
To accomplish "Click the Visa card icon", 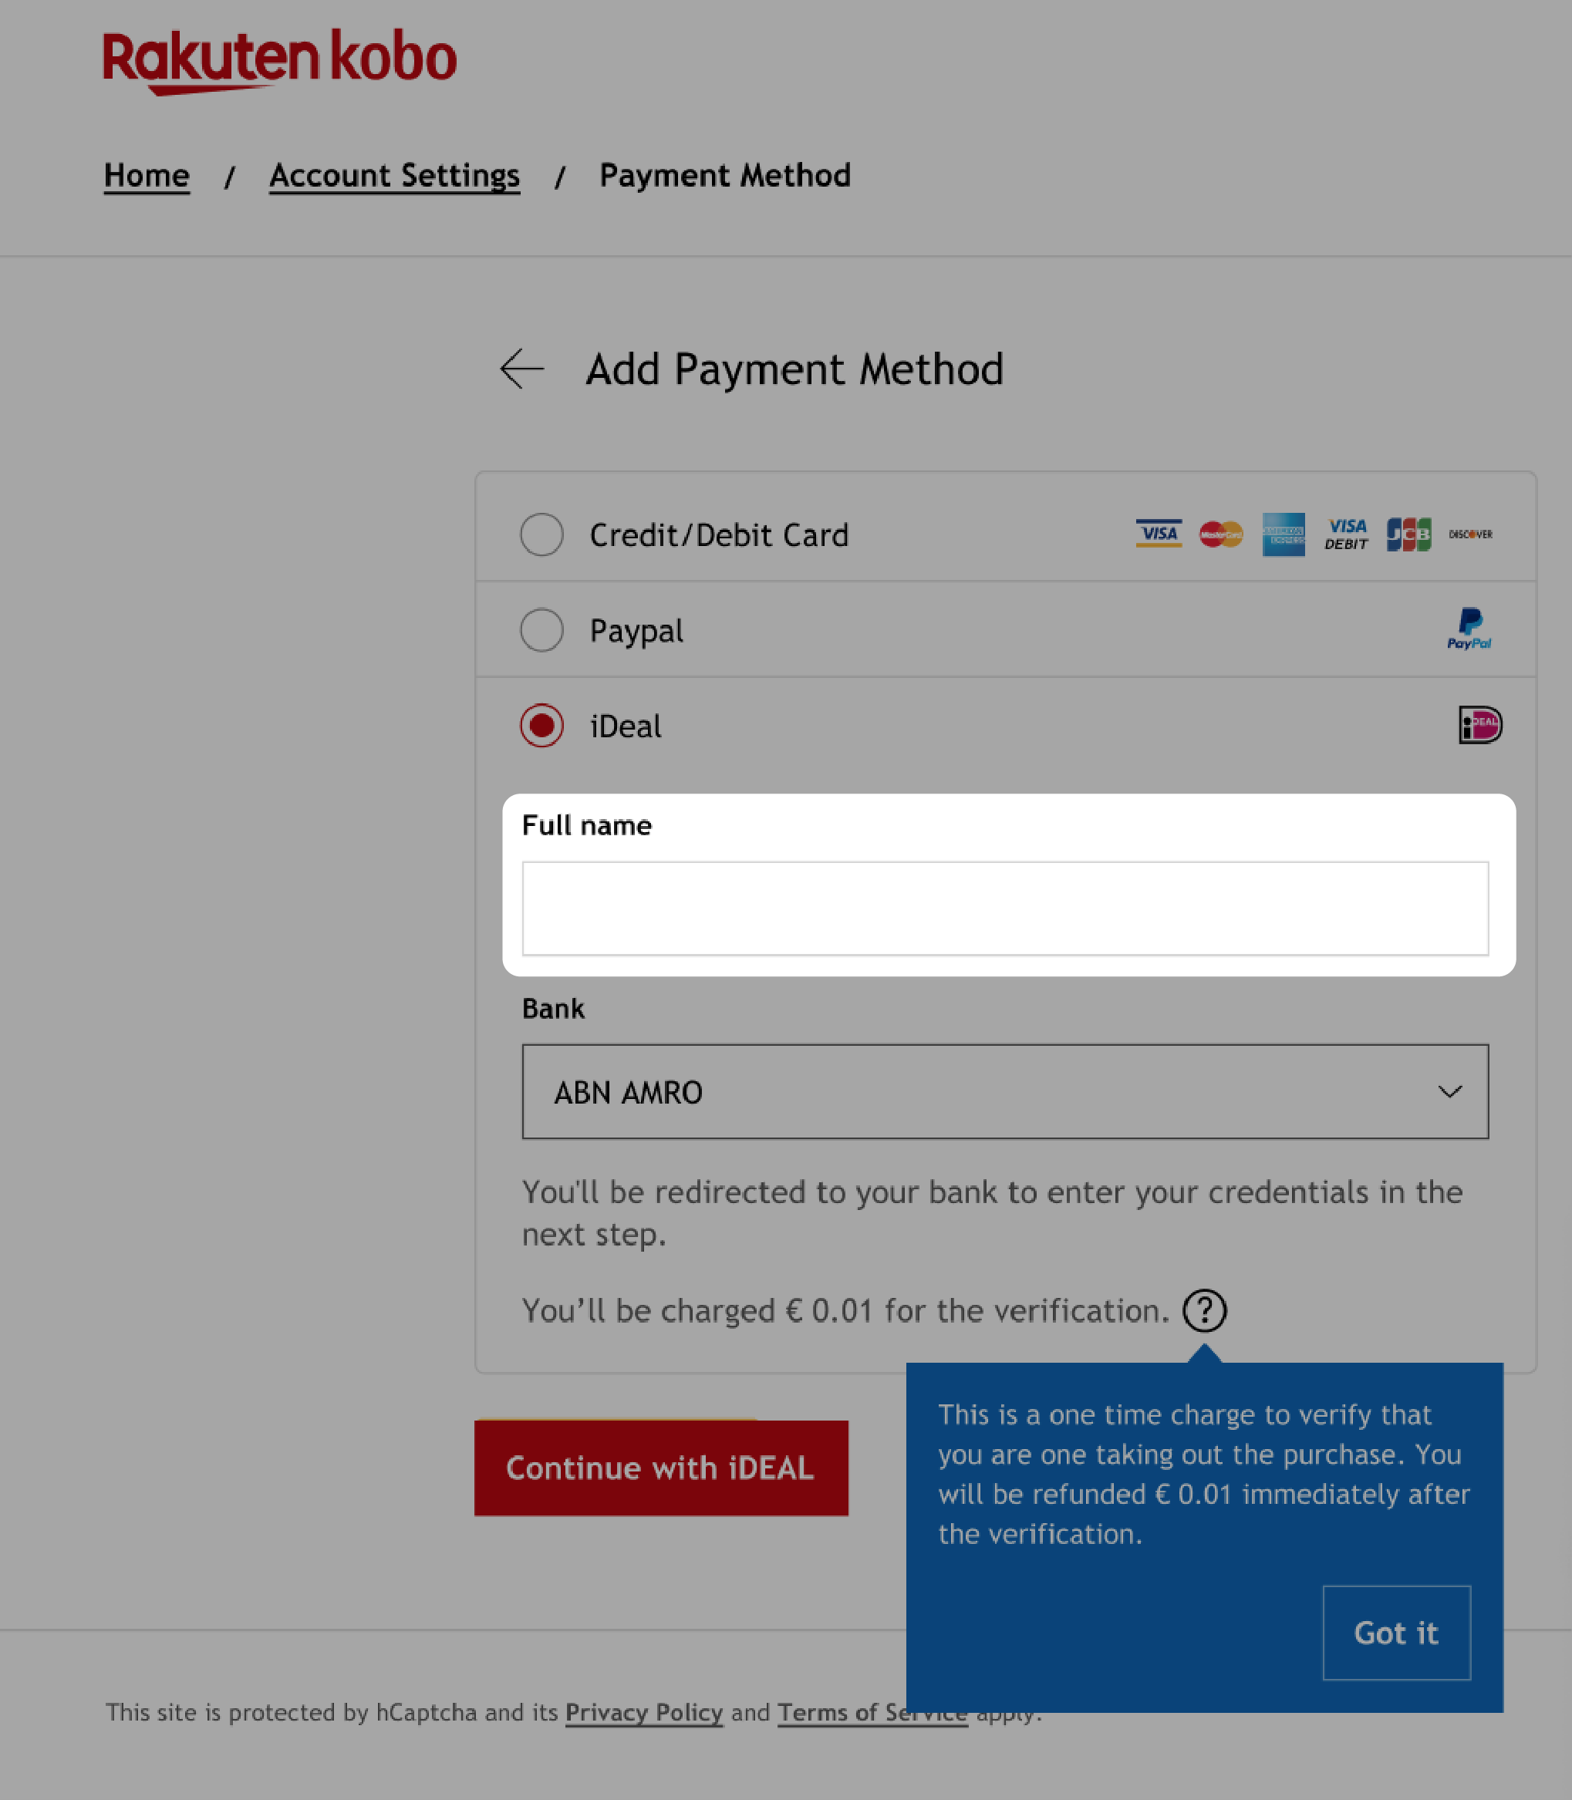I will pyautogui.click(x=1157, y=534).
